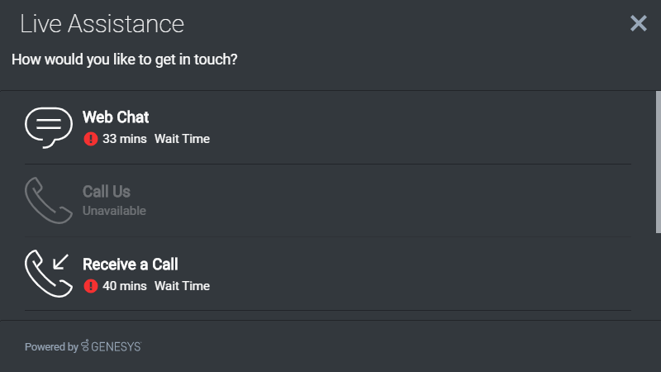This screenshot has width=661, height=372.
Task: Click the disabled Call Us label
Action: click(x=107, y=192)
